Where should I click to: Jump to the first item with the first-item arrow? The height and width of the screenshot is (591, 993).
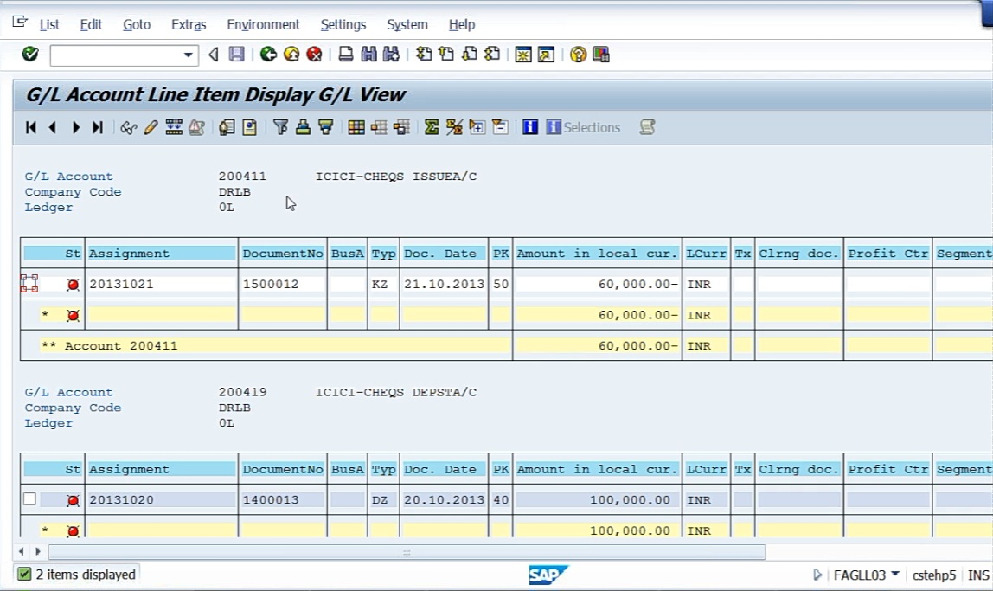click(30, 127)
